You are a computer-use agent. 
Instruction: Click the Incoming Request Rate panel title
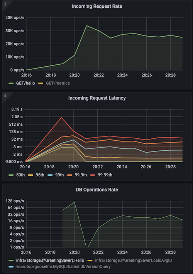[97, 6]
